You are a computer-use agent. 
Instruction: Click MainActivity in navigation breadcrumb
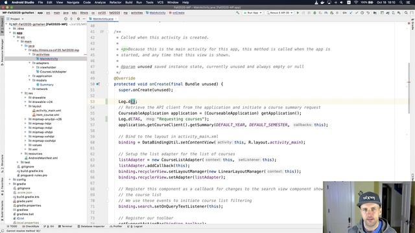(x=156, y=13)
